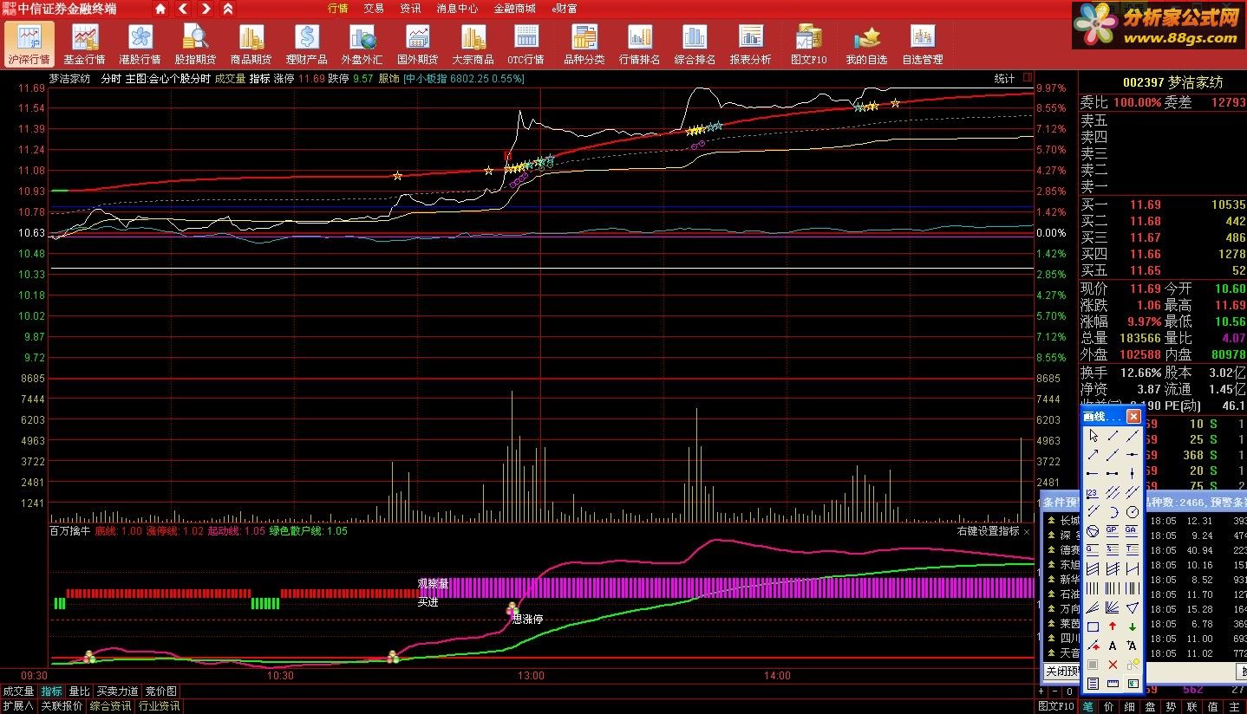Viewport: 1247px width, 714px height.
Task: Select red up-arrow marker in 画线 palette
Action: pos(1113,626)
